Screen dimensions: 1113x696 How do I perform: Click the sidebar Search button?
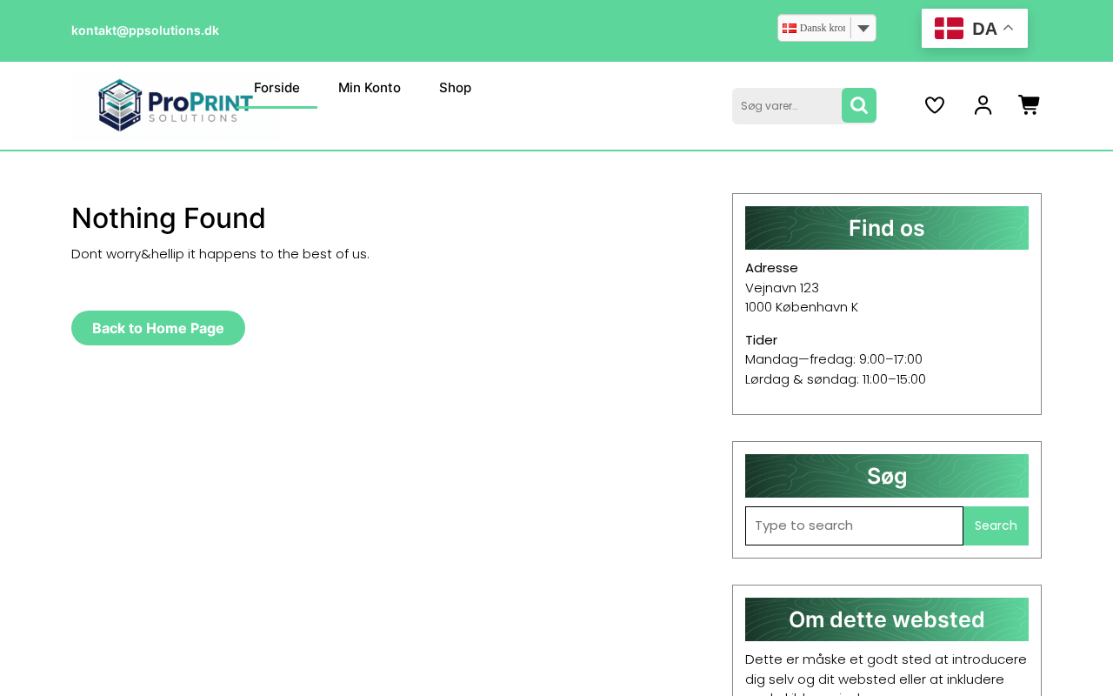tap(996, 525)
